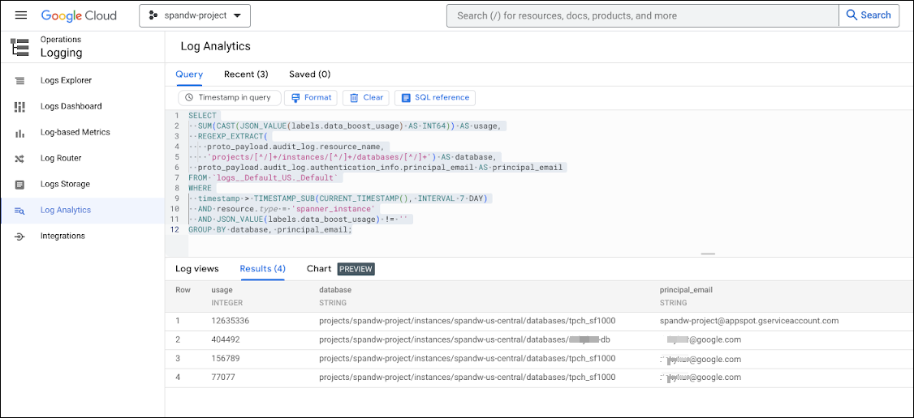914x418 pixels.
Task: Click the Logs Storage icon
Action: (x=20, y=184)
